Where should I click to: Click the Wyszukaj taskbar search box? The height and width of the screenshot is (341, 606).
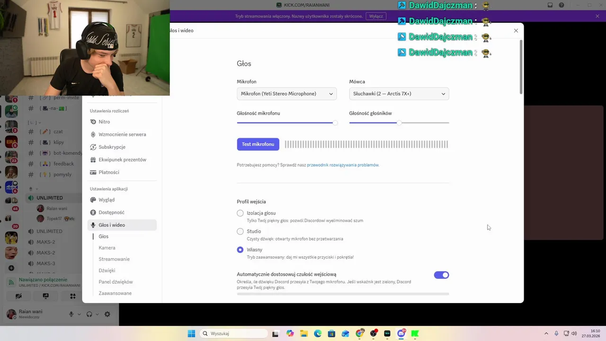pyautogui.click(x=233, y=333)
